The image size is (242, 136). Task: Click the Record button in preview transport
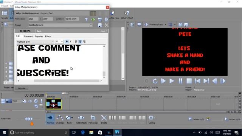click(x=147, y=81)
